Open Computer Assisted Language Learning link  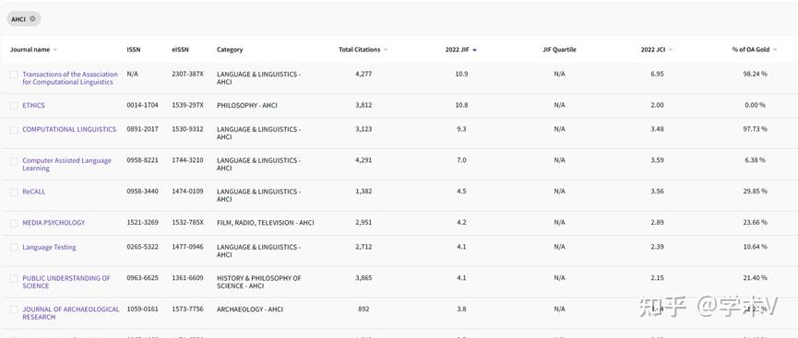(x=66, y=164)
